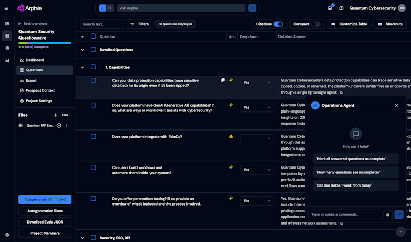Submit the Ask Arphie query arrow
This screenshot has width=411, height=242.
(252, 8)
